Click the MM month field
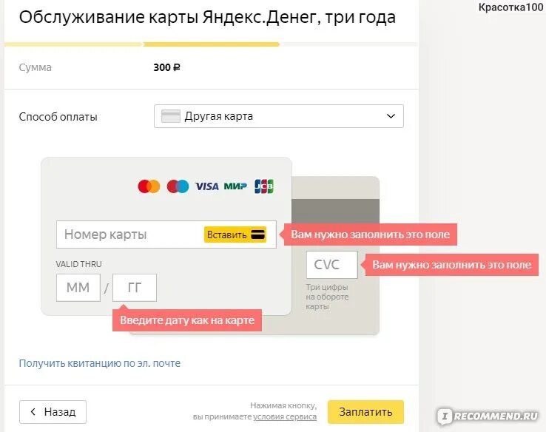Image resolution: width=546 pixels, height=432 pixels. click(78, 288)
